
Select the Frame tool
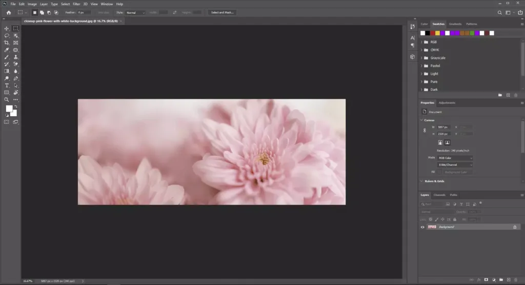click(16, 43)
